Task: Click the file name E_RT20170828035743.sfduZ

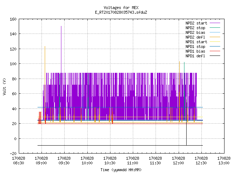Action: click(121, 12)
